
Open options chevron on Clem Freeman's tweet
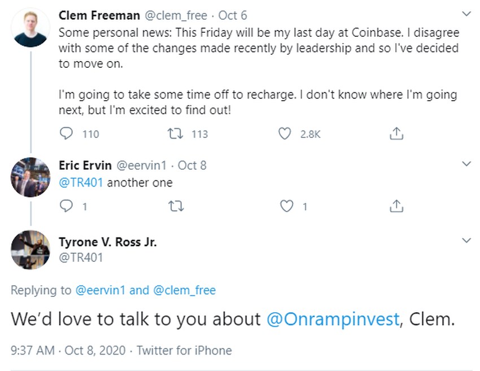tap(466, 13)
